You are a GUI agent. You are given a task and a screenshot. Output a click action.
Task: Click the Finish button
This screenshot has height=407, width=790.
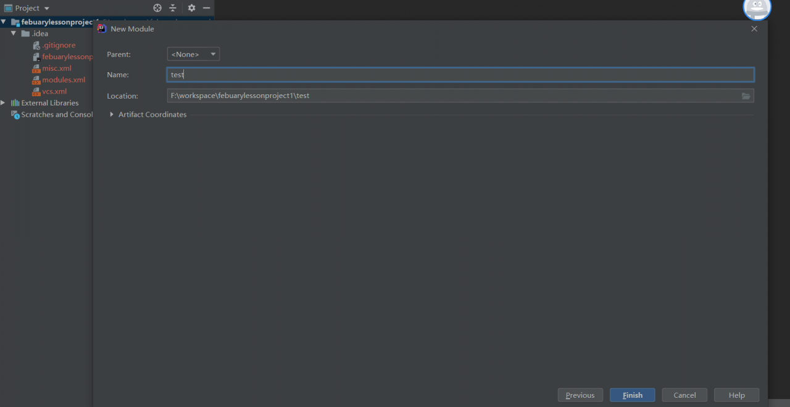632,395
